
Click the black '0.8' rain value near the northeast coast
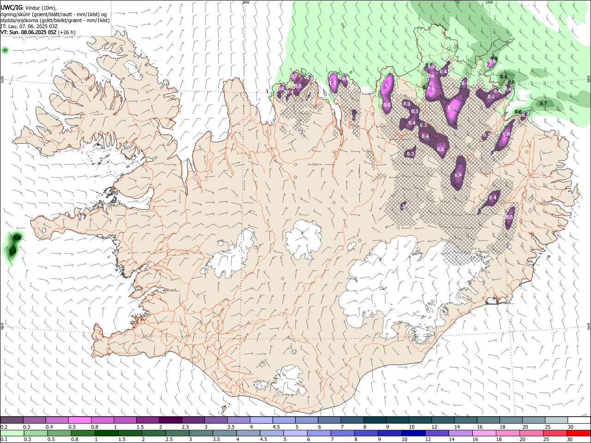504,77
